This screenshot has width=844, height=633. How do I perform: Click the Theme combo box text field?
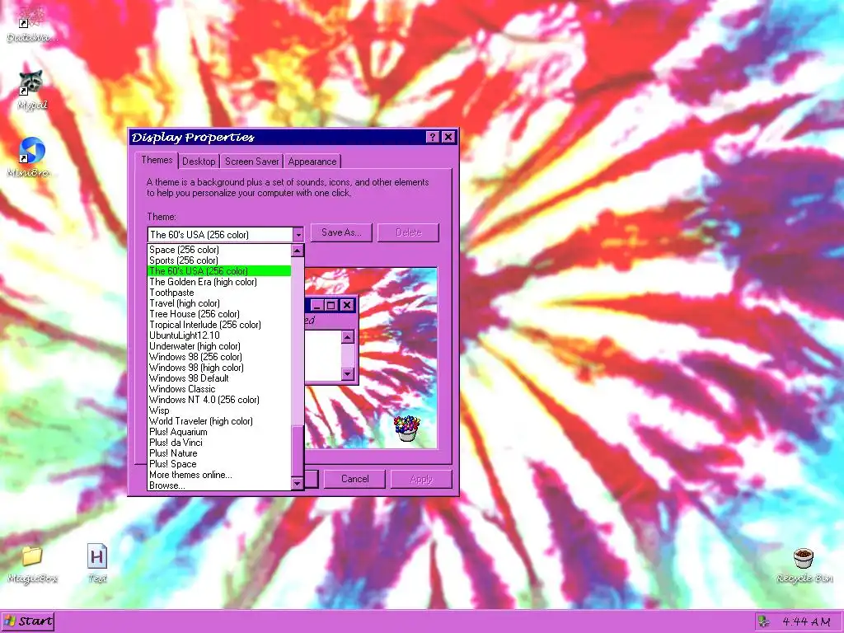pyautogui.click(x=220, y=235)
